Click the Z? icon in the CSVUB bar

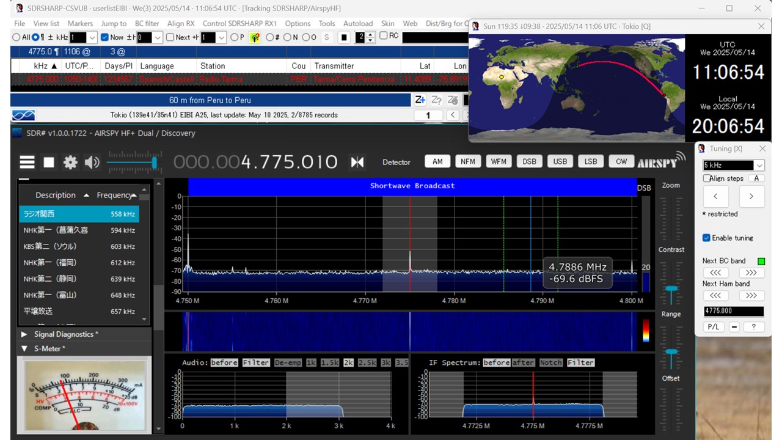(437, 100)
